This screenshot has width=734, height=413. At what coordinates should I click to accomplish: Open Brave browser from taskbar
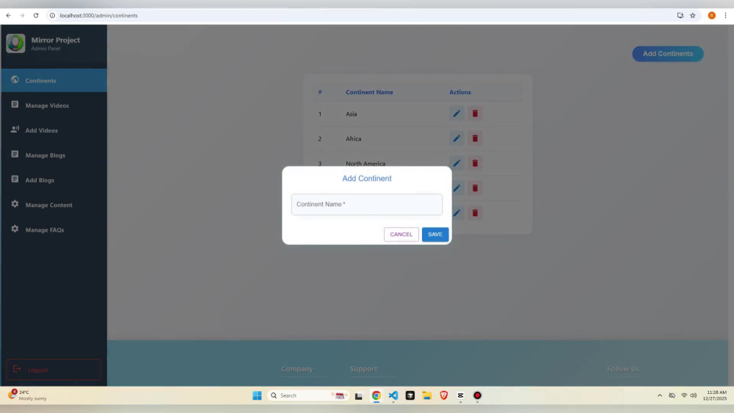(x=444, y=395)
